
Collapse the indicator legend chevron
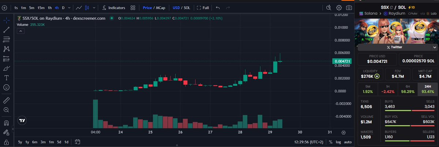[21, 31]
